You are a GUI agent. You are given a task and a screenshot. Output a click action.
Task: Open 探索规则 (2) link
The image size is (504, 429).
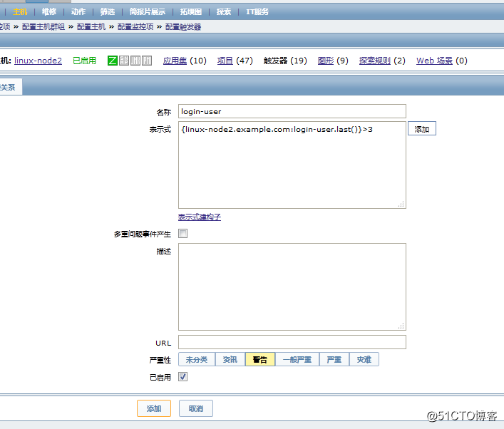click(x=375, y=61)
